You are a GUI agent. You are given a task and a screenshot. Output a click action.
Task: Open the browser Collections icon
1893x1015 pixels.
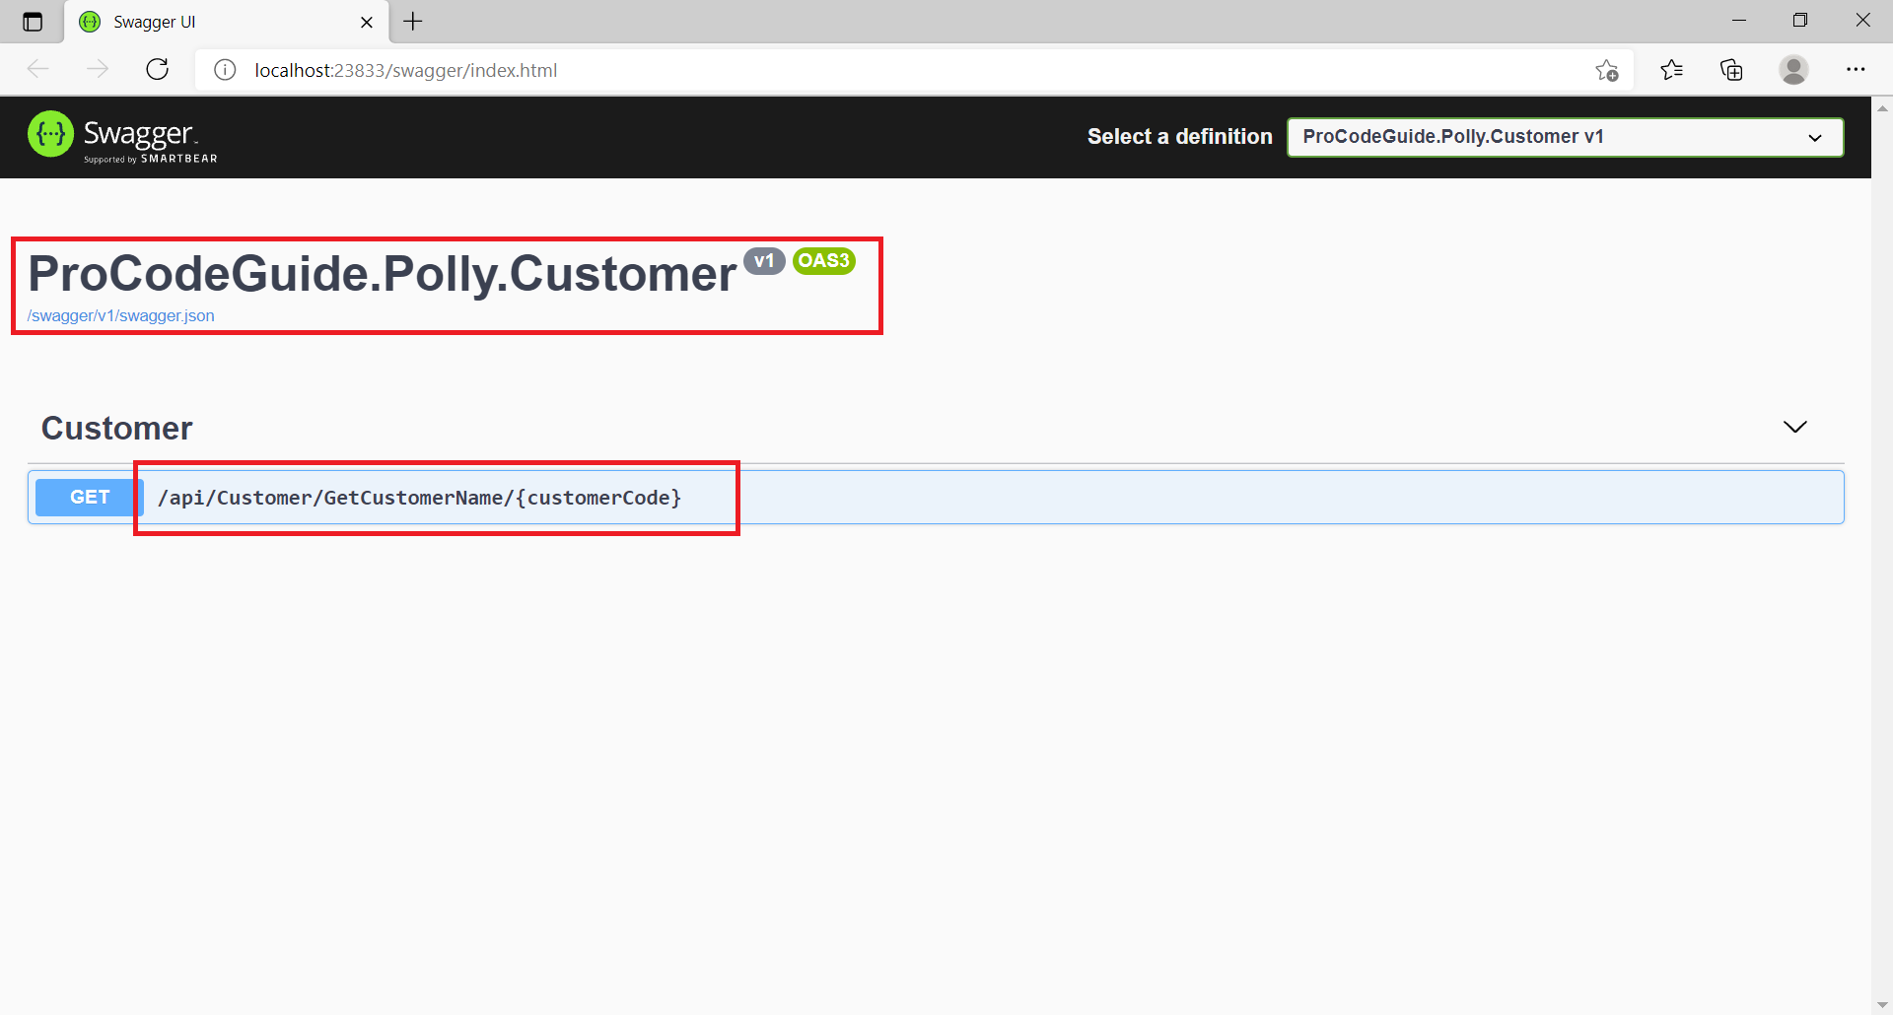pos(1732,69)
